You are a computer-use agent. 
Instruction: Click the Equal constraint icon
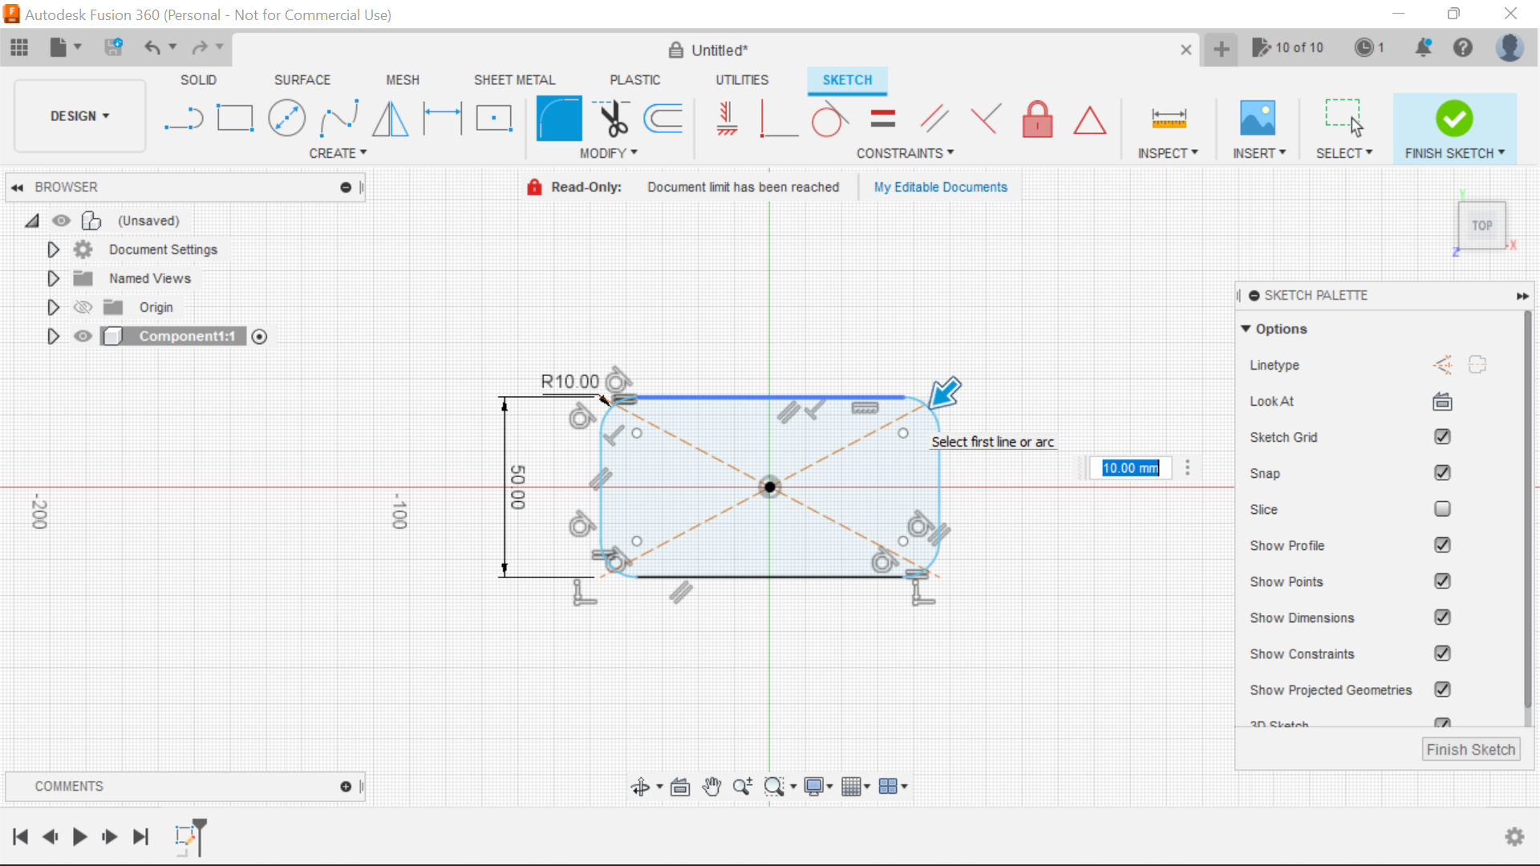coord(882,119)
